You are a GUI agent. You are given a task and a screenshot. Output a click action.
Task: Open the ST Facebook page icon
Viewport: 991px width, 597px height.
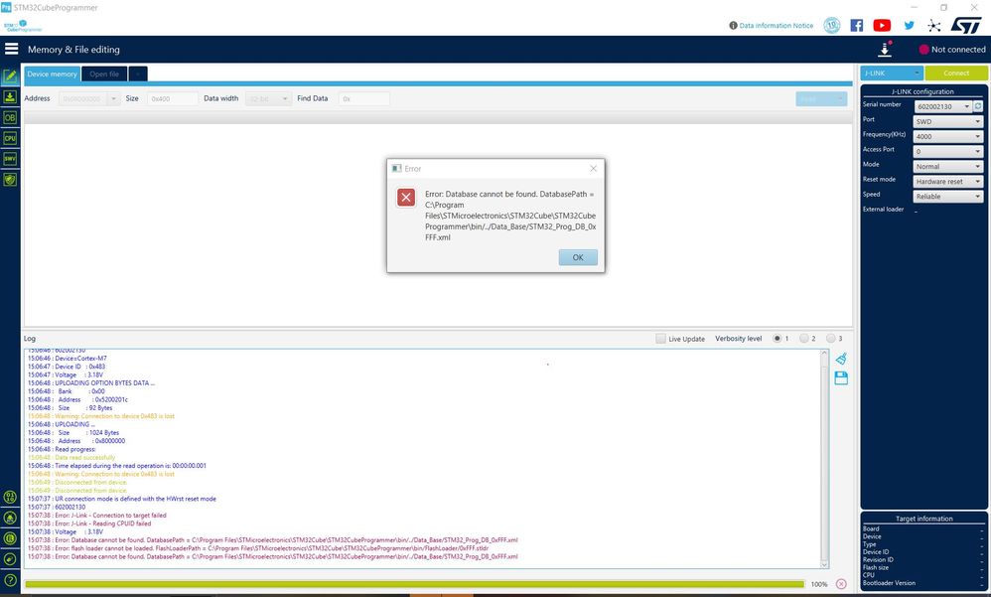pos(856,25)
